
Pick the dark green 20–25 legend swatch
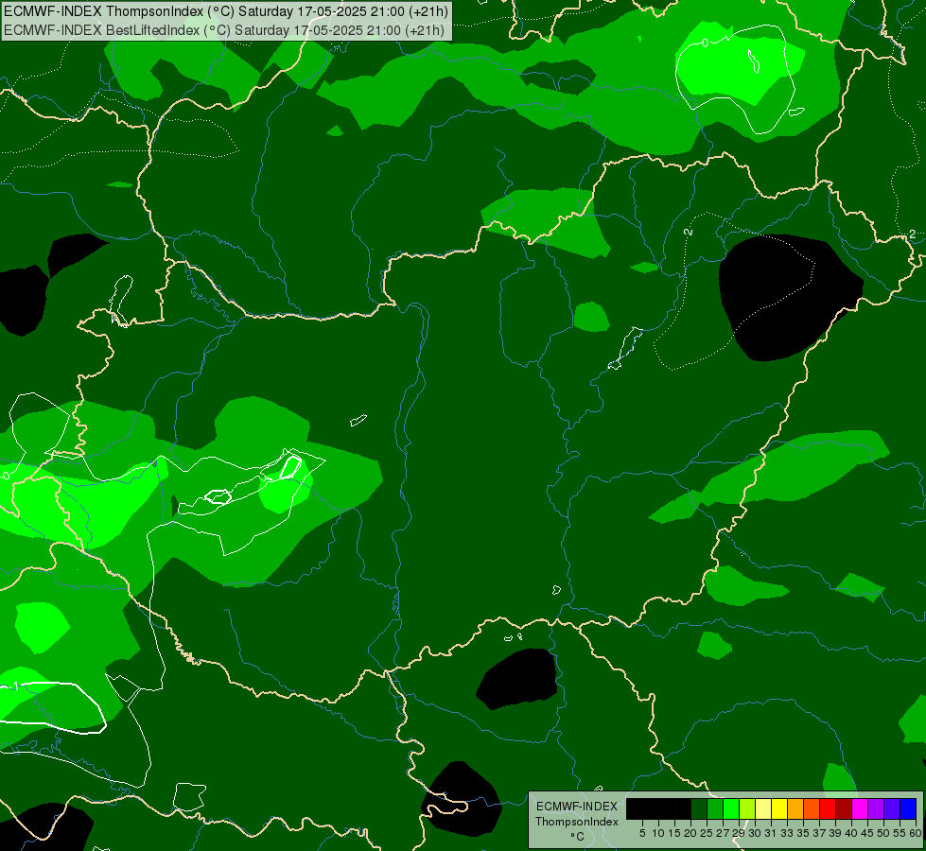click(699, 808)
